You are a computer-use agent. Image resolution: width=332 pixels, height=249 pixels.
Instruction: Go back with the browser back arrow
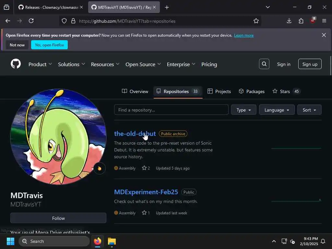coord(8,21)
